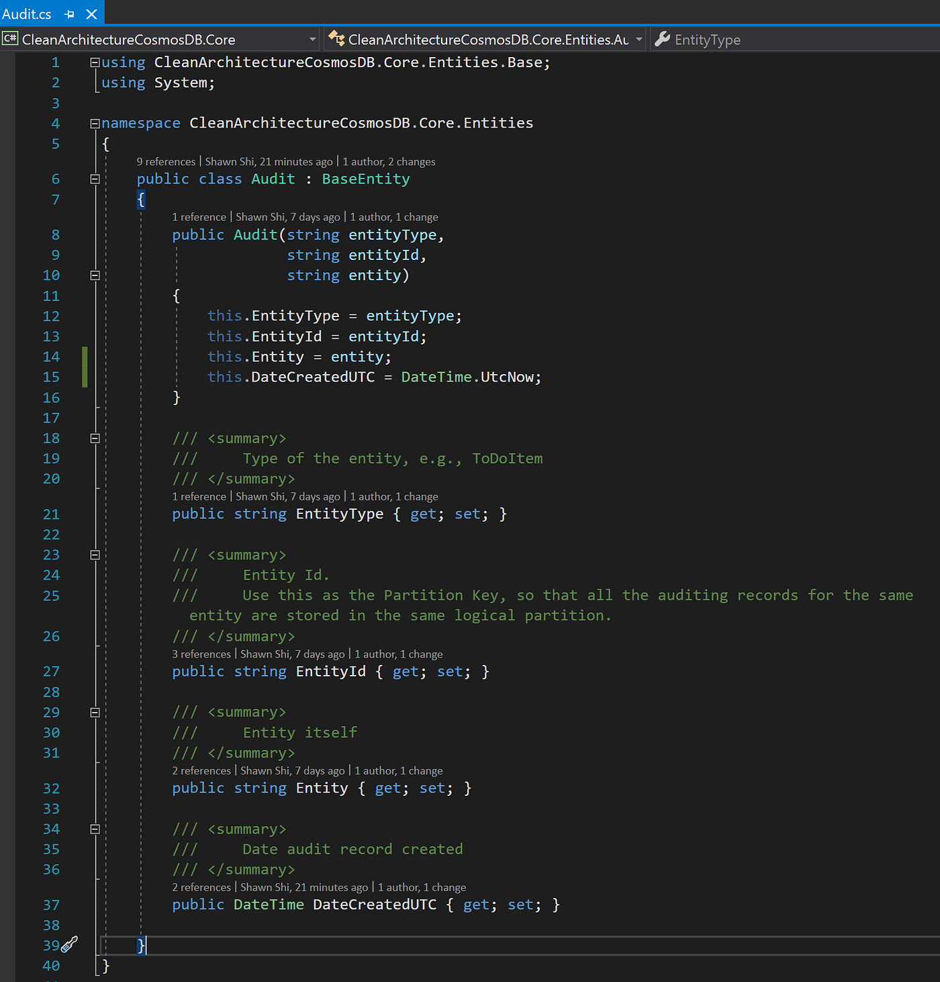This screenshot has width=940, height=982.
Task: Collapse the Audit class with its minus box
Action: coord(95,179)
